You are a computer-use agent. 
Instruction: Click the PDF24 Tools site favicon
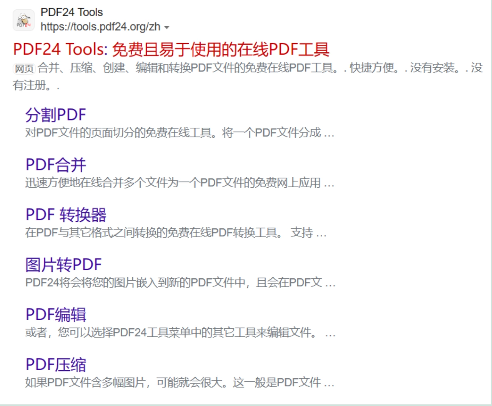[23, 20]
